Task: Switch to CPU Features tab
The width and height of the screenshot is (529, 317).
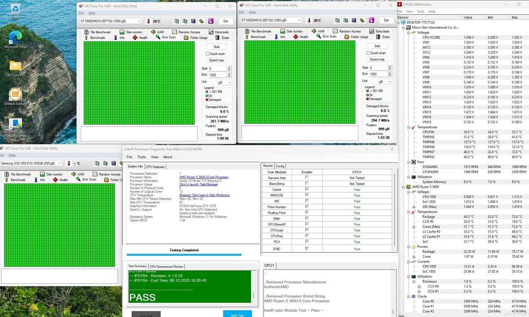Action: pyautogui.click(x=155, y=167)
